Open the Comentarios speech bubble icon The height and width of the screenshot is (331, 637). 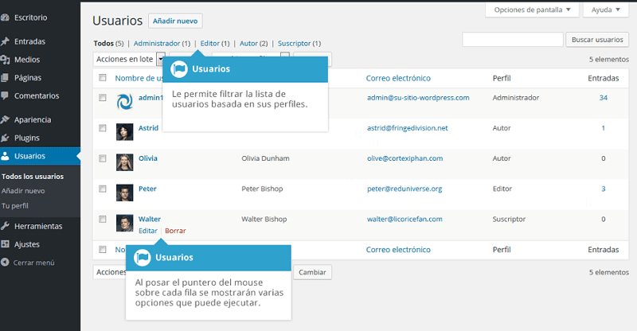[6, 96]
